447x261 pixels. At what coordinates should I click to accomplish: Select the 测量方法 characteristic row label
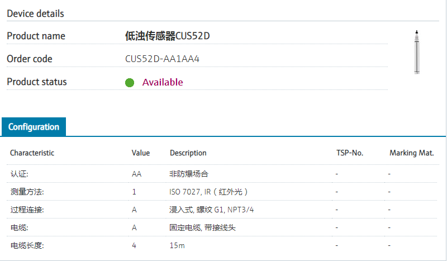[27, 192]
